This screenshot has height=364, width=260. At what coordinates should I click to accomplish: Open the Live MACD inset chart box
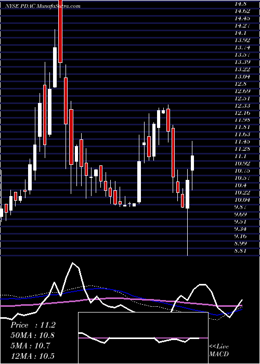tap(143, 338)
